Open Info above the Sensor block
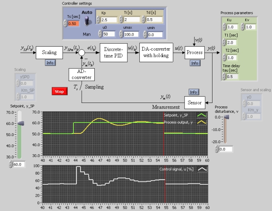The width and height of the screenshot is (272, 211). click(193, 92)
